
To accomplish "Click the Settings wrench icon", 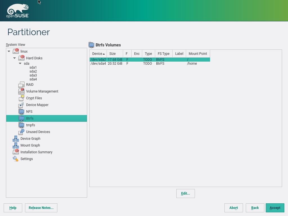I will pyautogui.click(x=16, y=159).
